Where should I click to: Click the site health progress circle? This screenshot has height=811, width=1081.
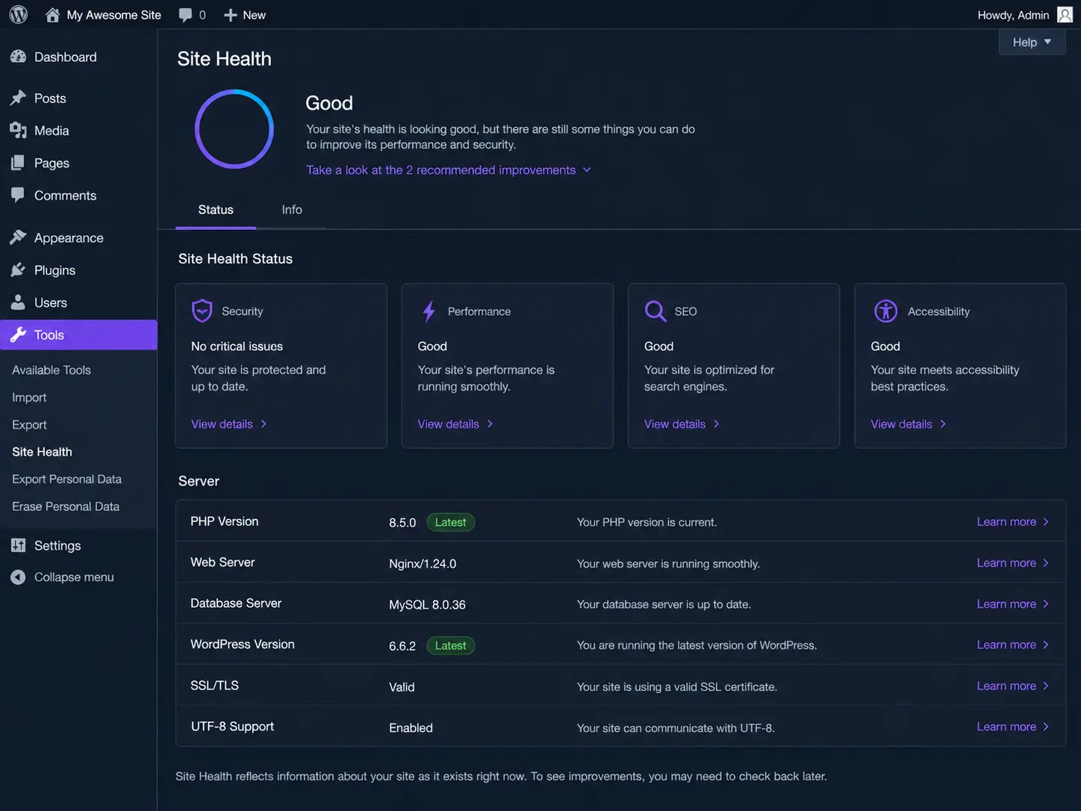(234, 129)
